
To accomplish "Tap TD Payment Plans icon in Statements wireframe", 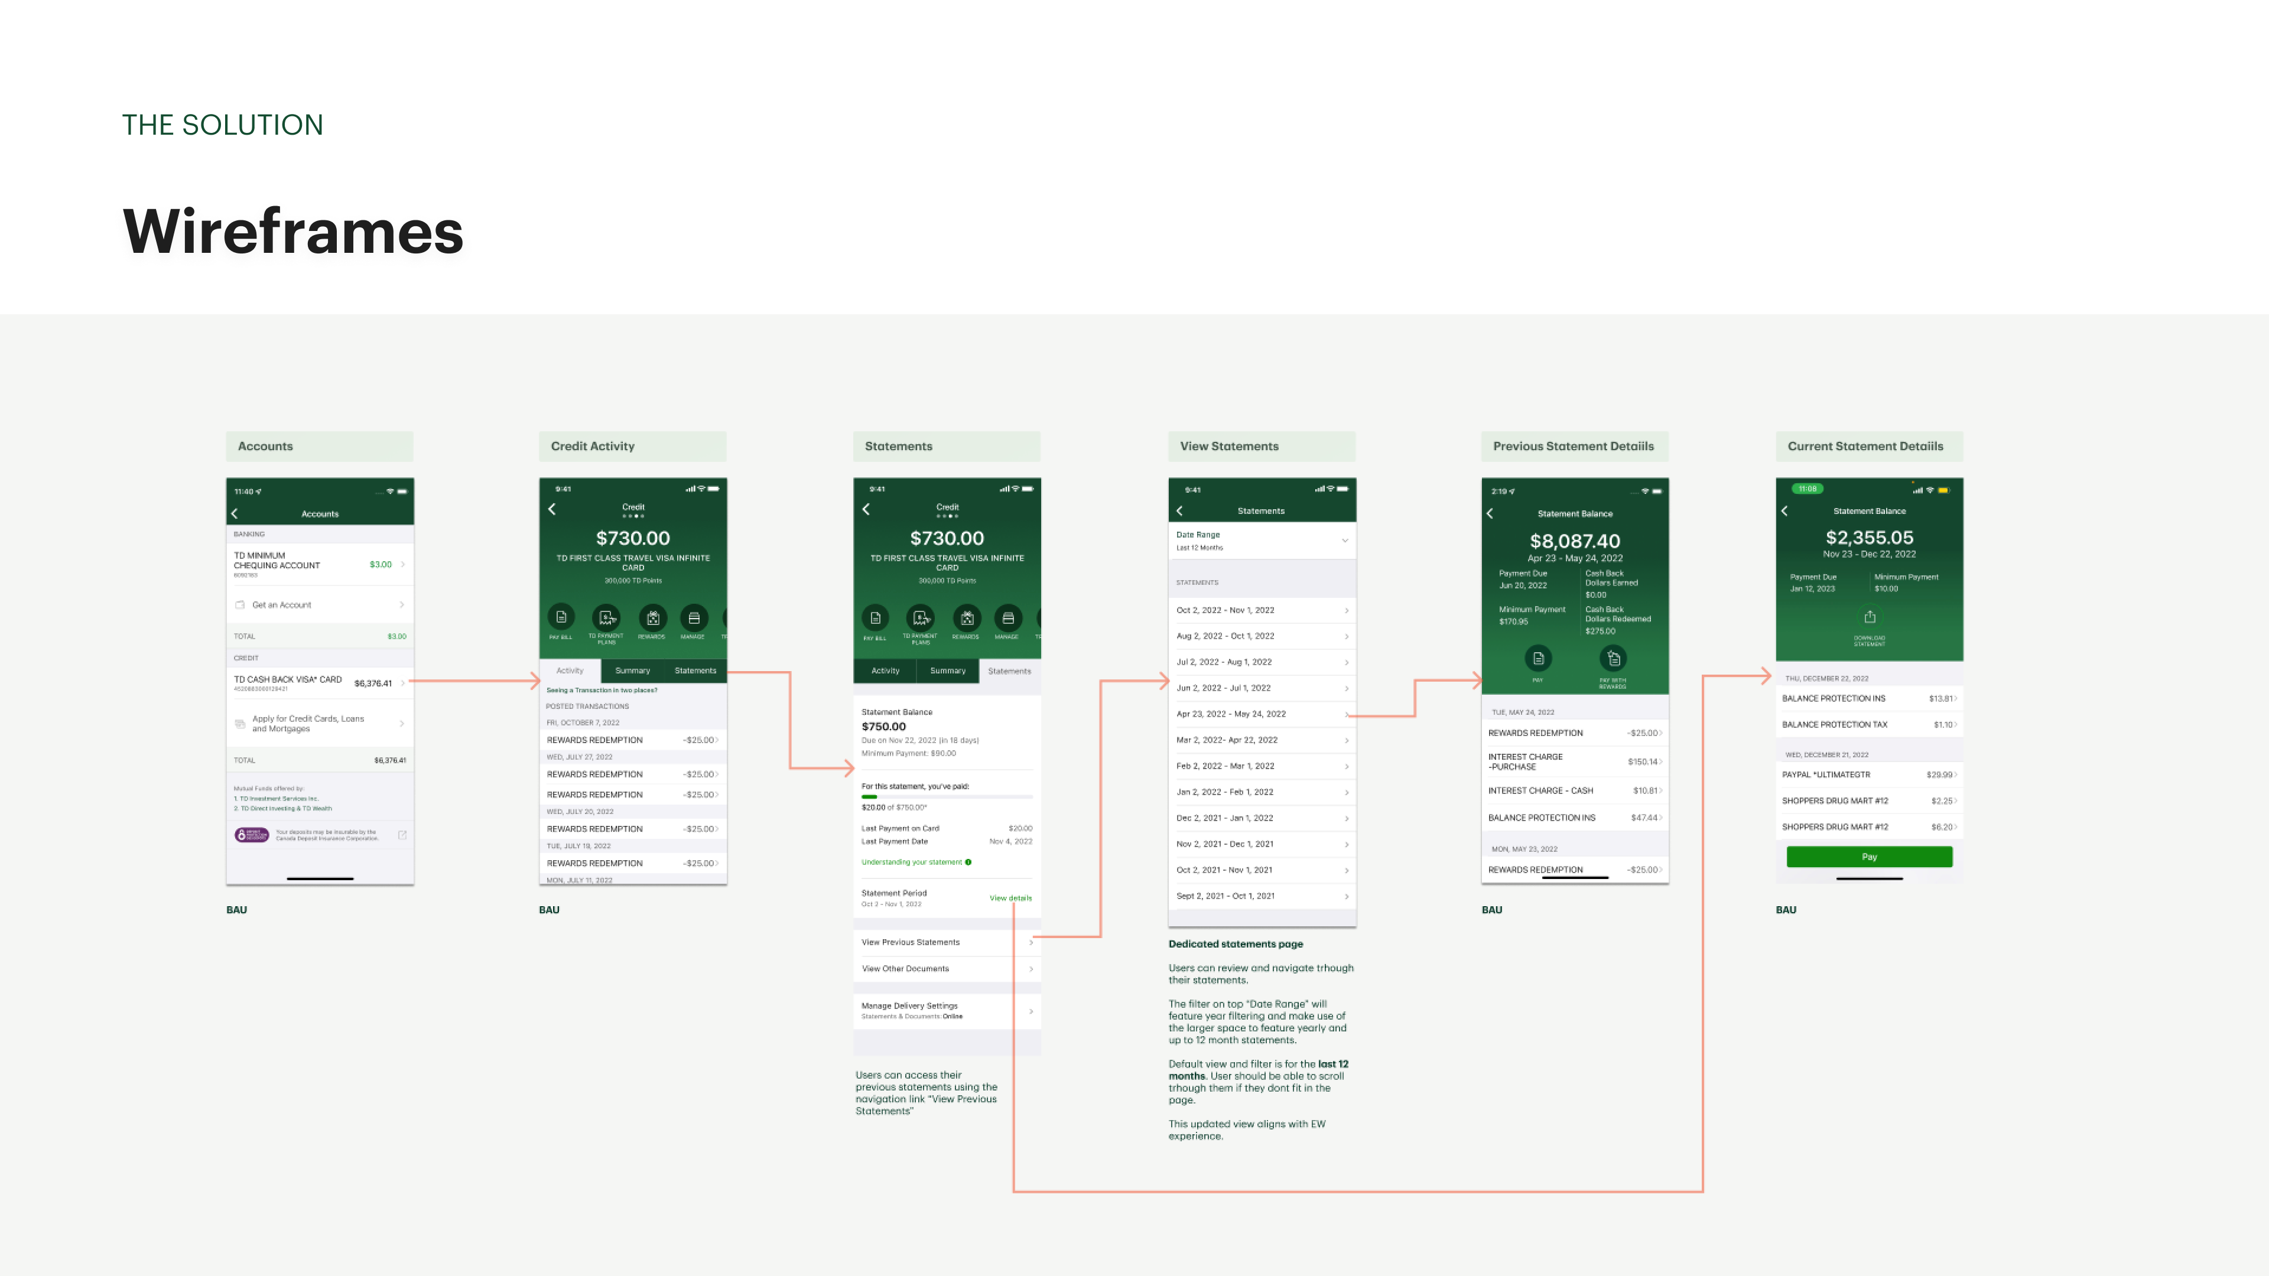I will click(x=921, y=617).
